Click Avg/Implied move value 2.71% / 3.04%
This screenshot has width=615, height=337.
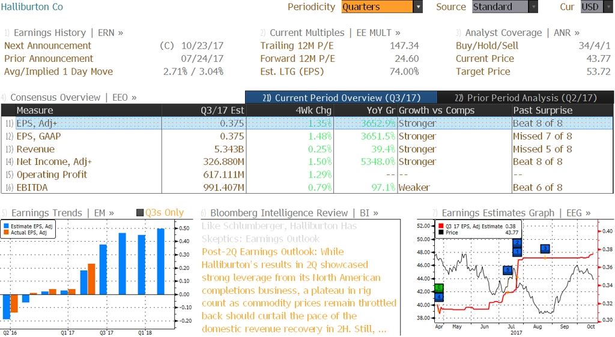(x=193, y=71)
